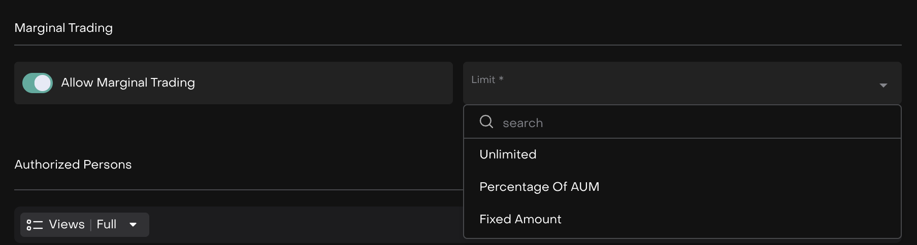917x245 pixels.
Task: Click the "Views" label text
Action: click(67, 224)
